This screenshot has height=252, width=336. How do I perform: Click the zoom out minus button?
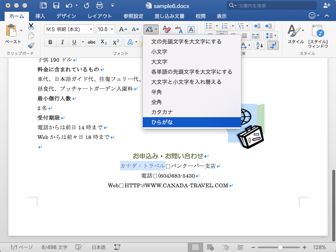tap(253, 247)
